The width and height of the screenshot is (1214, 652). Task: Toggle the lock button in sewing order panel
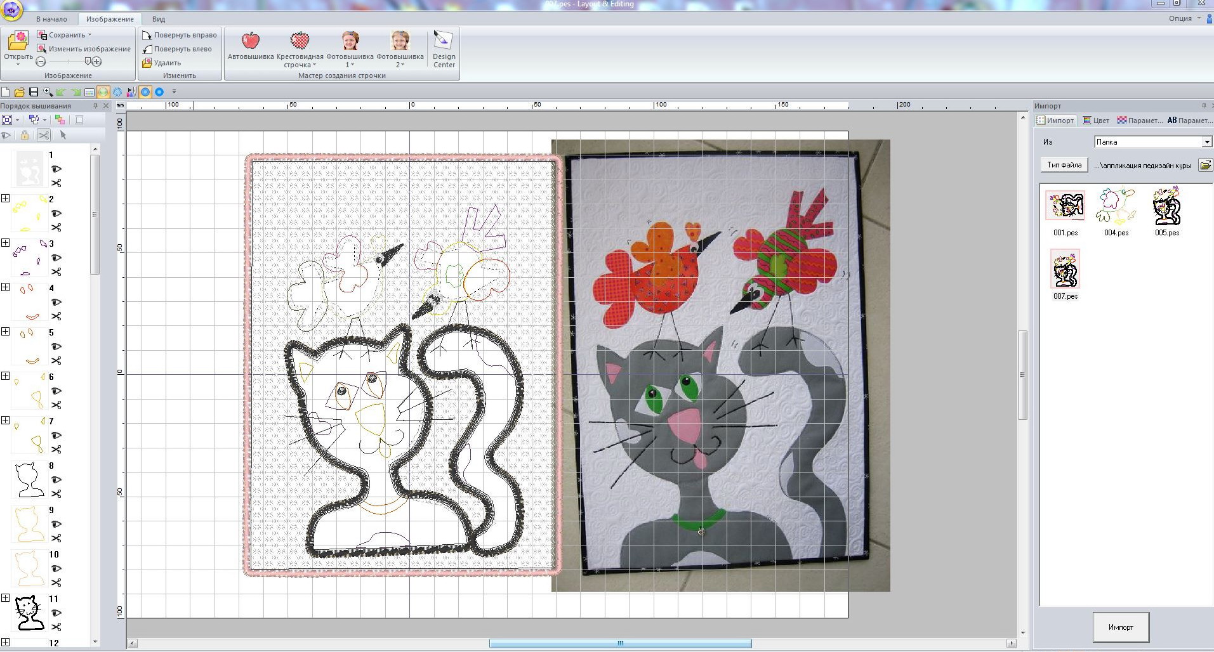pos(24,135)
